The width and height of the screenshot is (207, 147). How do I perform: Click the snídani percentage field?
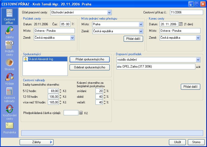coord(99,91)
